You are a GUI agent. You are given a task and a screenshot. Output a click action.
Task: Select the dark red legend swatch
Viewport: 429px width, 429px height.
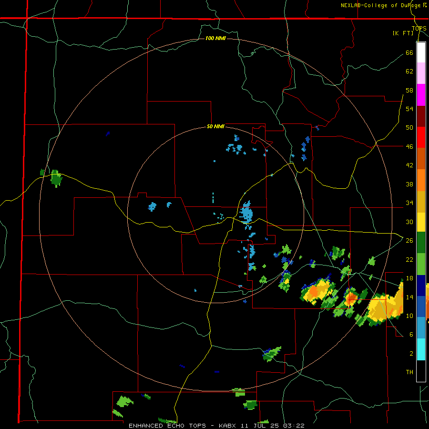click(421, 117)
